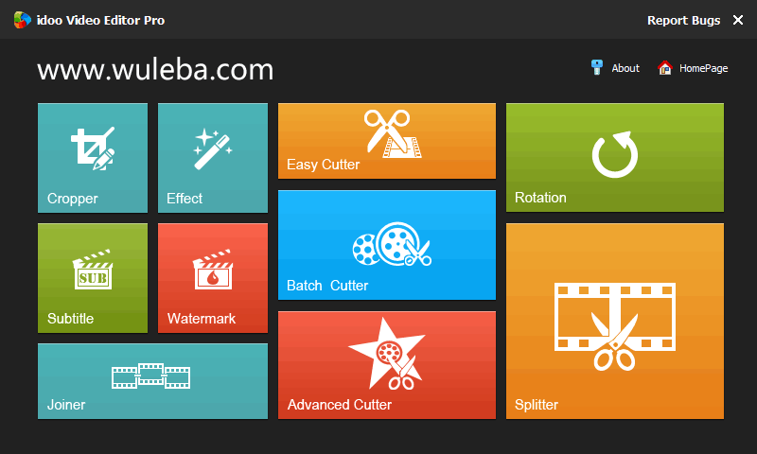Open Subtitle clapperboard SUB icon
Viewport: 757px width, 454px height.
click(x=93, y=270)
